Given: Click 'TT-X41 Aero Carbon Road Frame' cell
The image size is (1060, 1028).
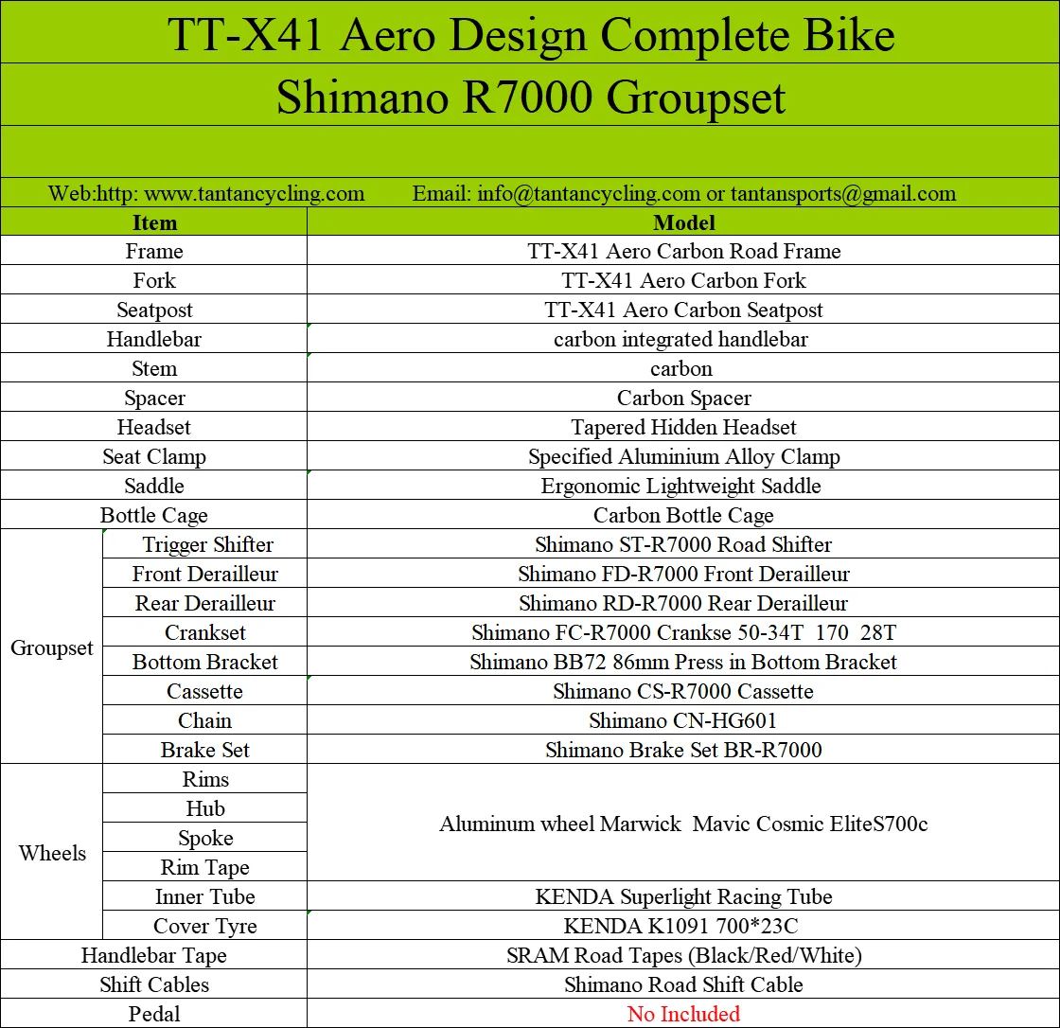Looking at the screenshot, I should (683, 251).
